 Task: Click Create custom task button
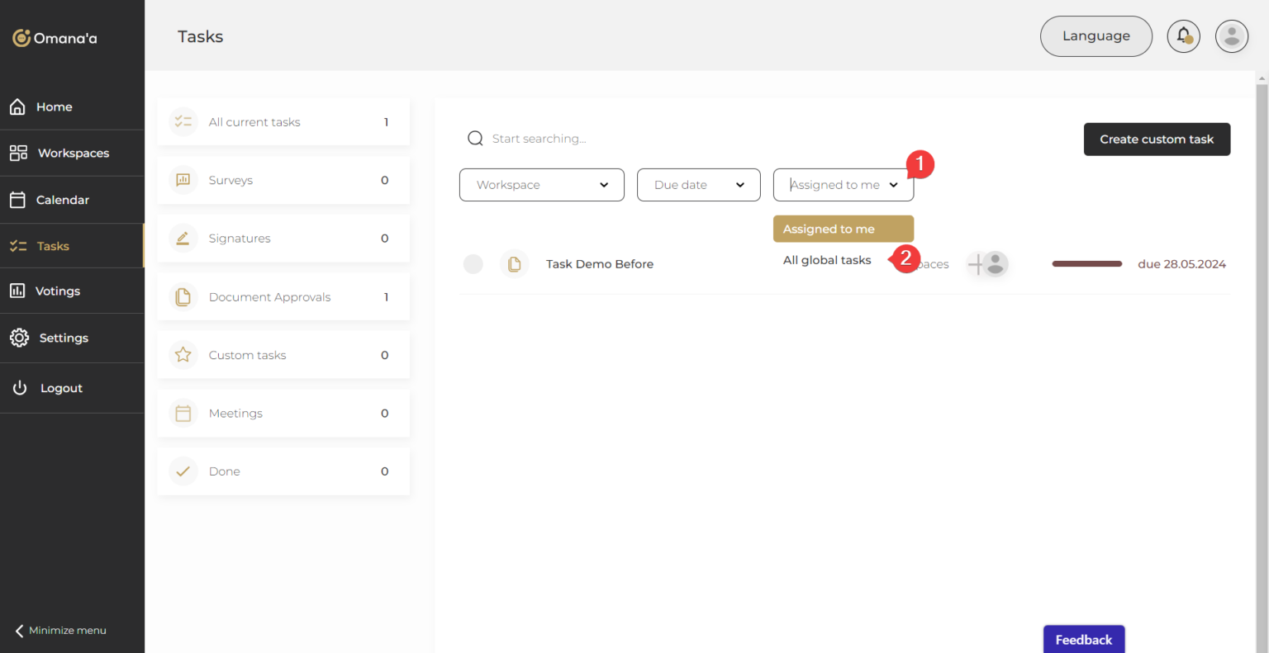[1157, 140]
